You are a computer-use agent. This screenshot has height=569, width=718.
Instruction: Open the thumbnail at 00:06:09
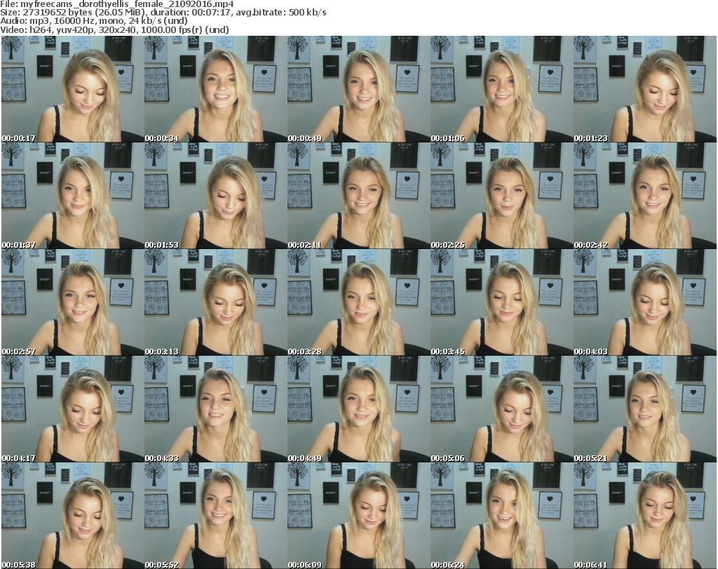(x=358, y=515)
